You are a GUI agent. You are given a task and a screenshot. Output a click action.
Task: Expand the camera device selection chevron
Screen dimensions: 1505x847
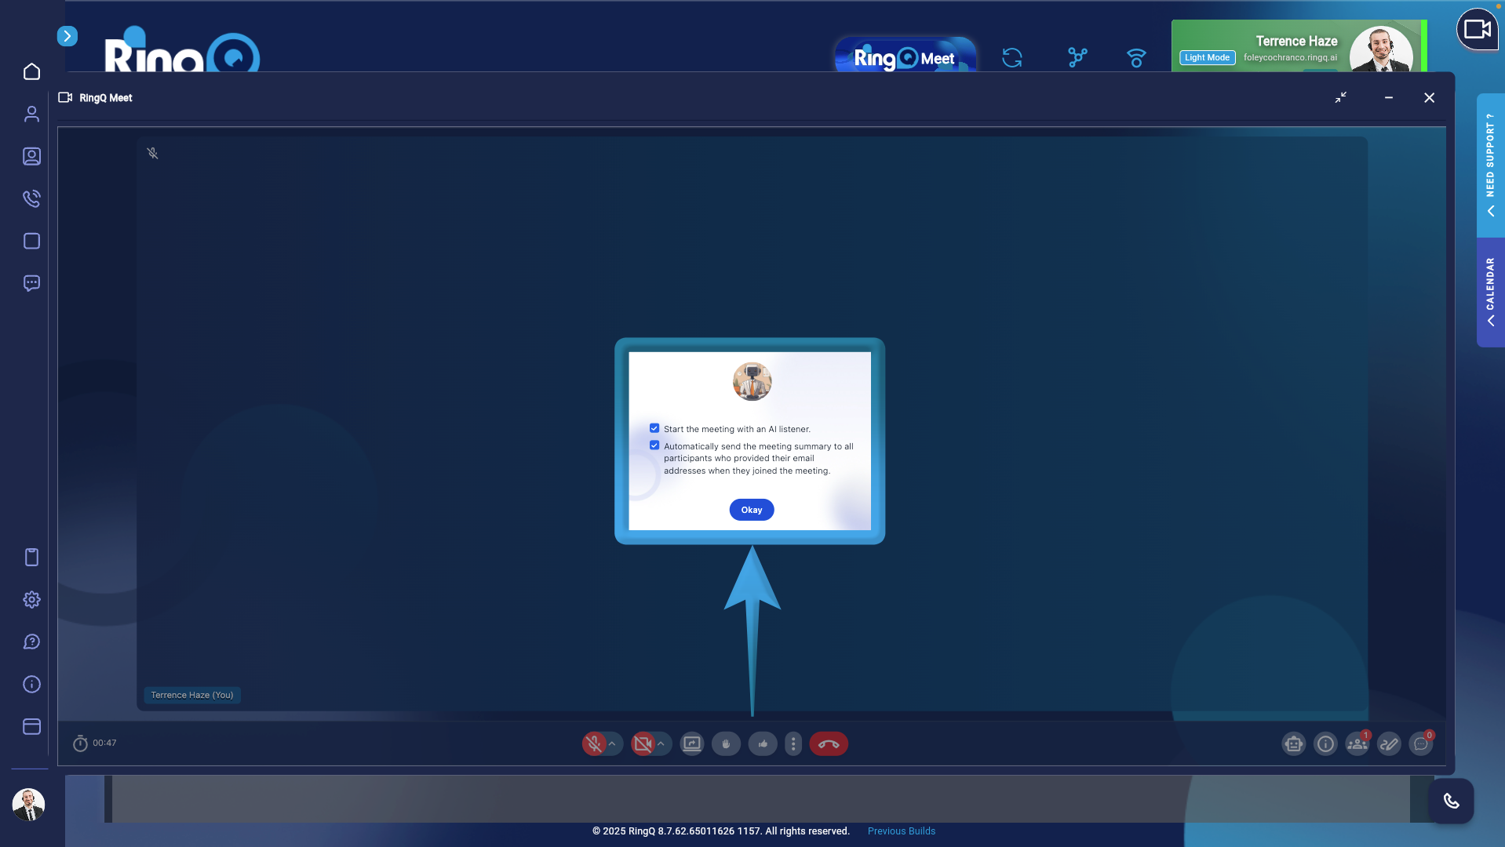[662, 743]
